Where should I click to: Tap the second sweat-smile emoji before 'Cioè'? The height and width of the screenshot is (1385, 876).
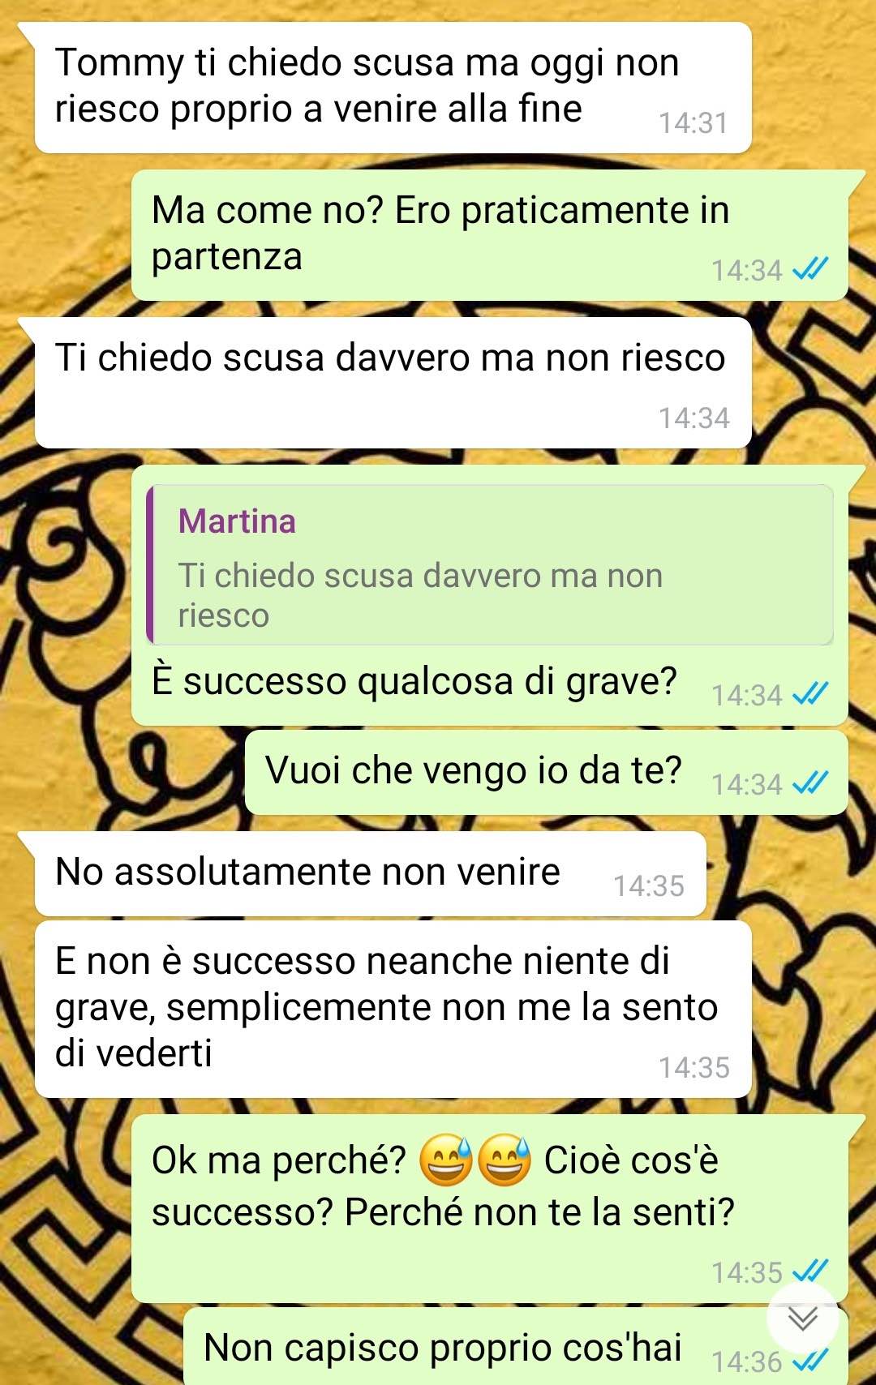click(x=504, y=1160)
